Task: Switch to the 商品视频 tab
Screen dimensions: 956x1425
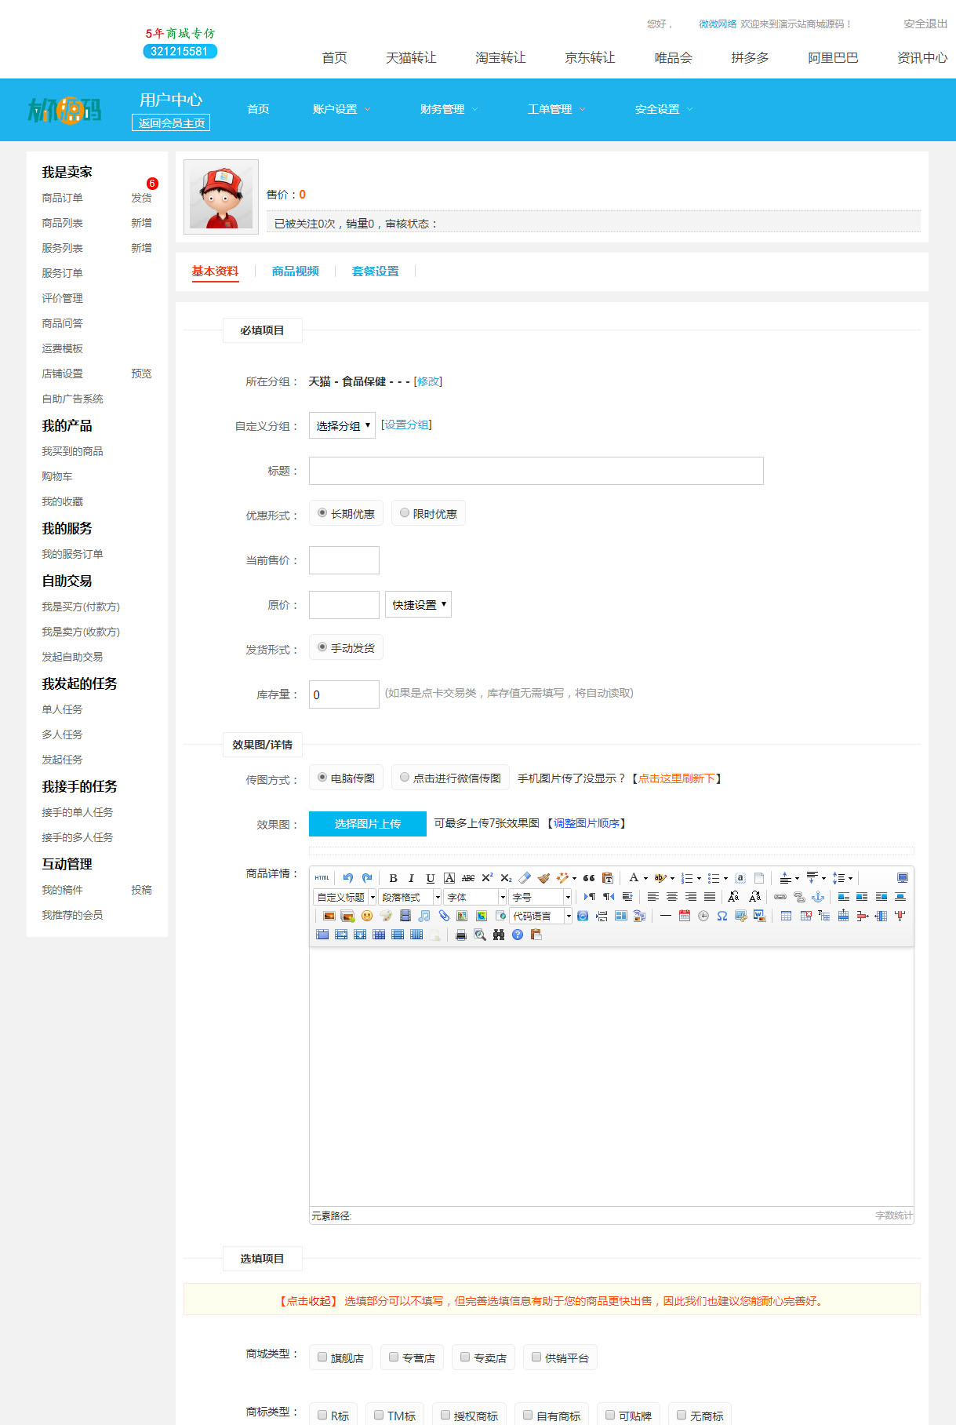Action: tap(295, 272)
